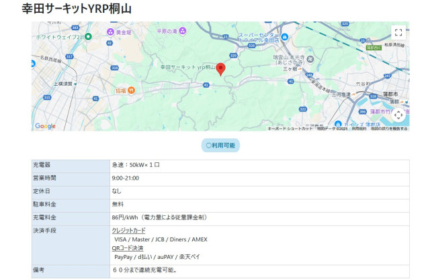Click the route 322 shield
This screenshot has height=279, width=430.
point(303,109)
